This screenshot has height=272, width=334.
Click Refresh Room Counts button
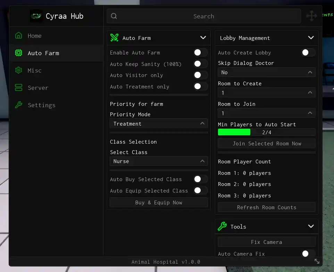(x=267, y=207)
